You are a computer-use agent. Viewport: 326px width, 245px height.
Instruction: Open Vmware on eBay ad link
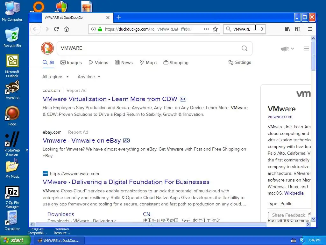tap(82, 140)
